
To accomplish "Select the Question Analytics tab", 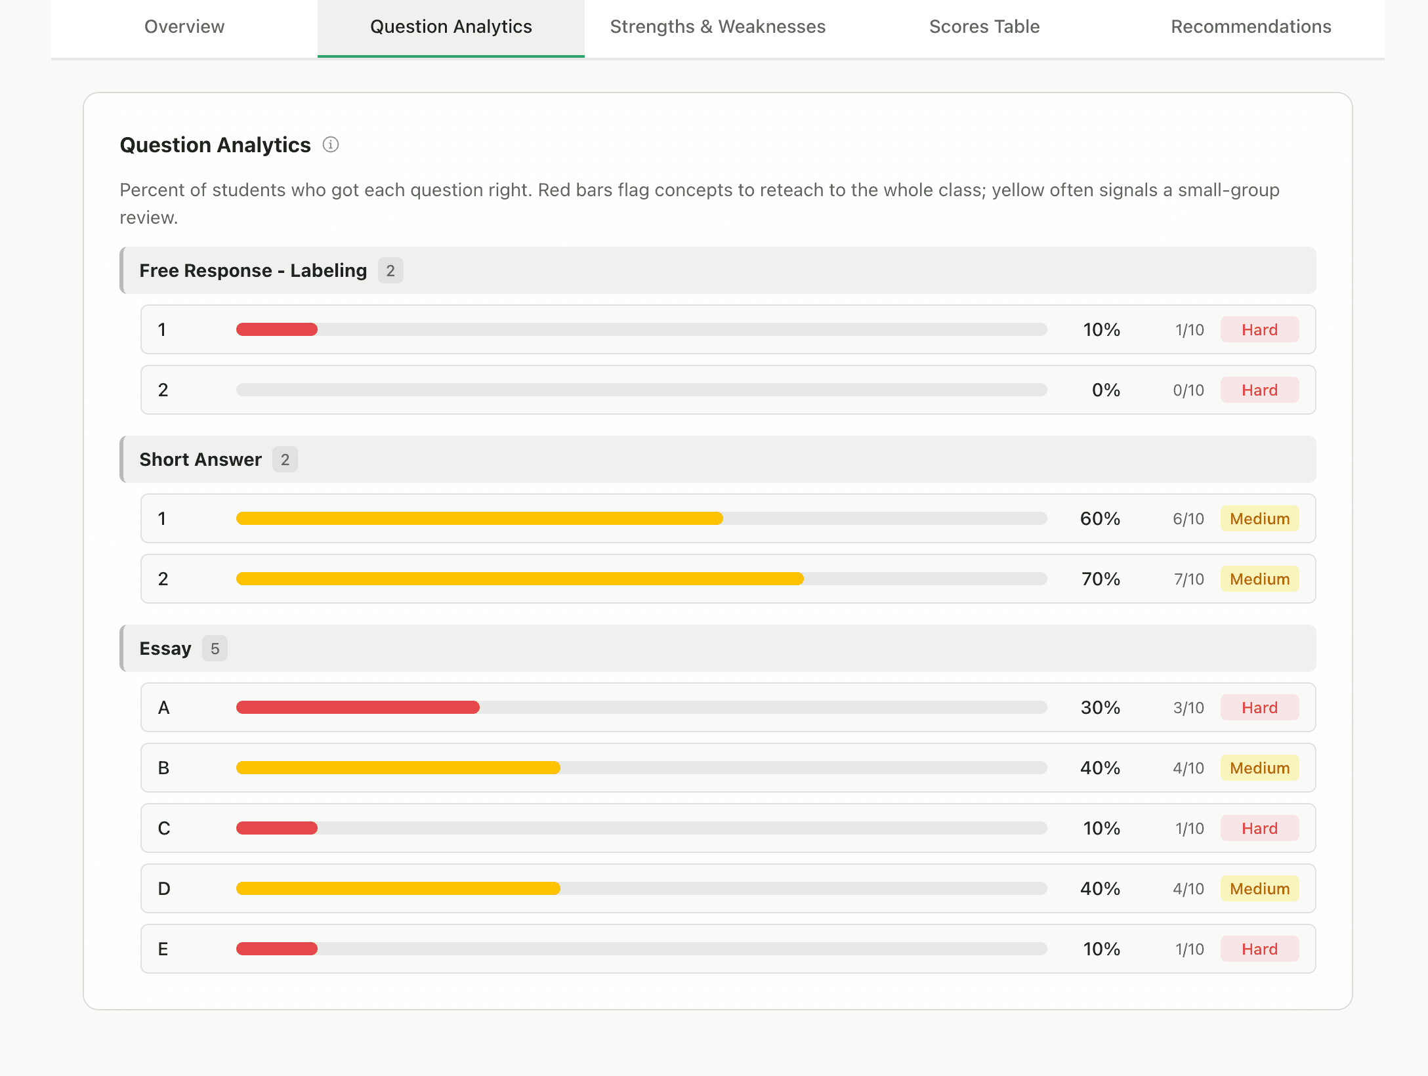I will click(x=451, y=27).
